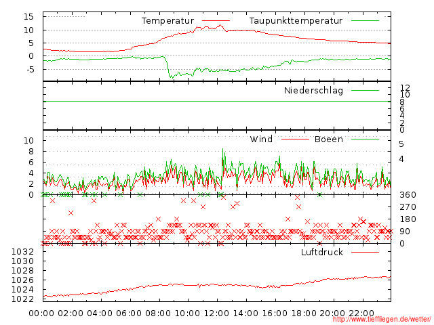The image size is (434, 325).
Task: Click the Boeen legend label
Action: [329, 139]
